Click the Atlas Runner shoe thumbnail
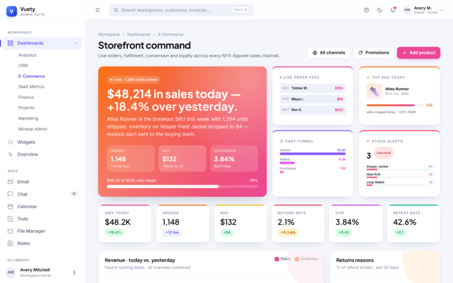The width and height of the screenshot is (453, 283). pos(374,91)
